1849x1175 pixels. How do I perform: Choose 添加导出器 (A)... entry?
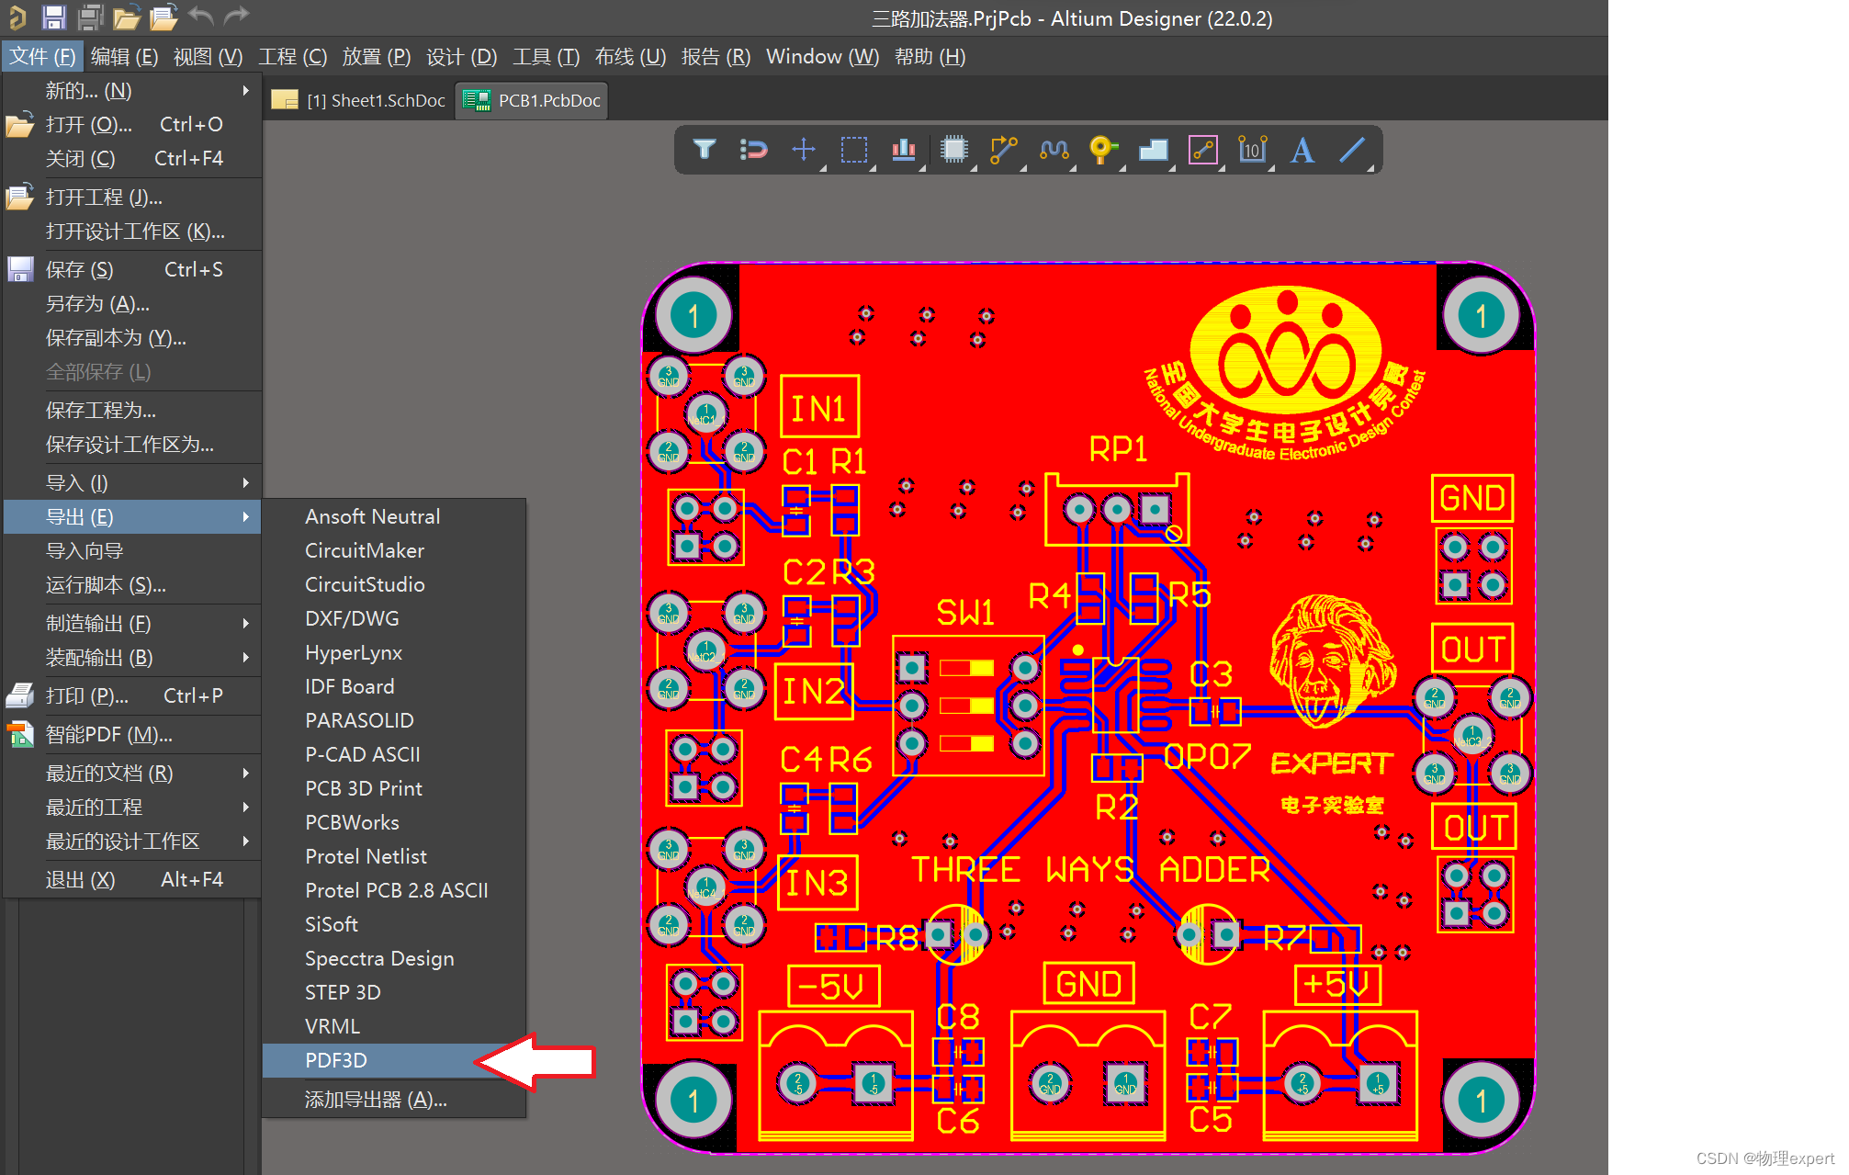[376, 1099]
